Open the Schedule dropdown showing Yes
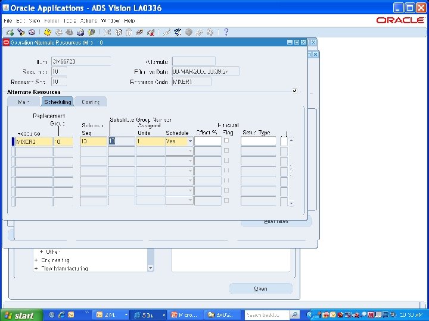429x321 pixels. (190, 141)
